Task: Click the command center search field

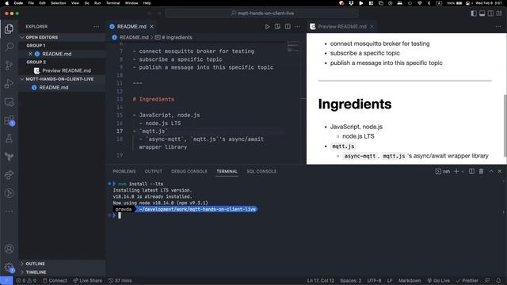Action: click(x=262, y=13)
